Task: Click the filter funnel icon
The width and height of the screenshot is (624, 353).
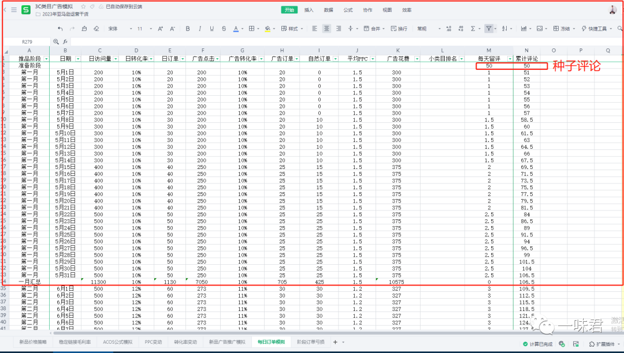Action: (489, 28)
